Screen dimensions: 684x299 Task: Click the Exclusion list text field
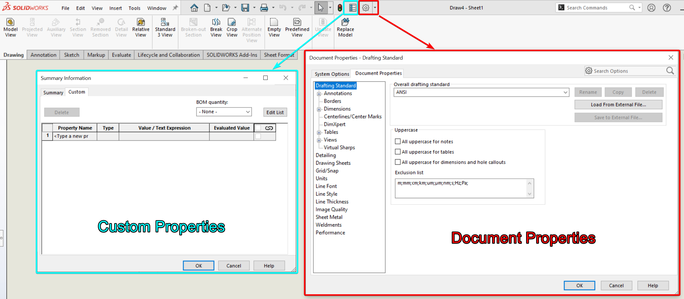coord(461,188)
